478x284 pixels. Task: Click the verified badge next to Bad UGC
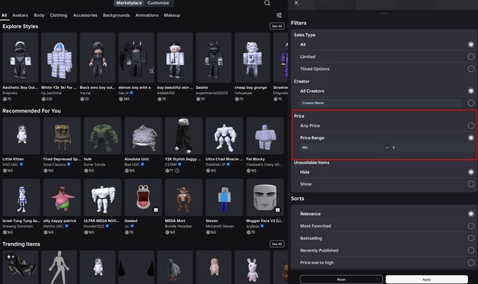point(142,164)
